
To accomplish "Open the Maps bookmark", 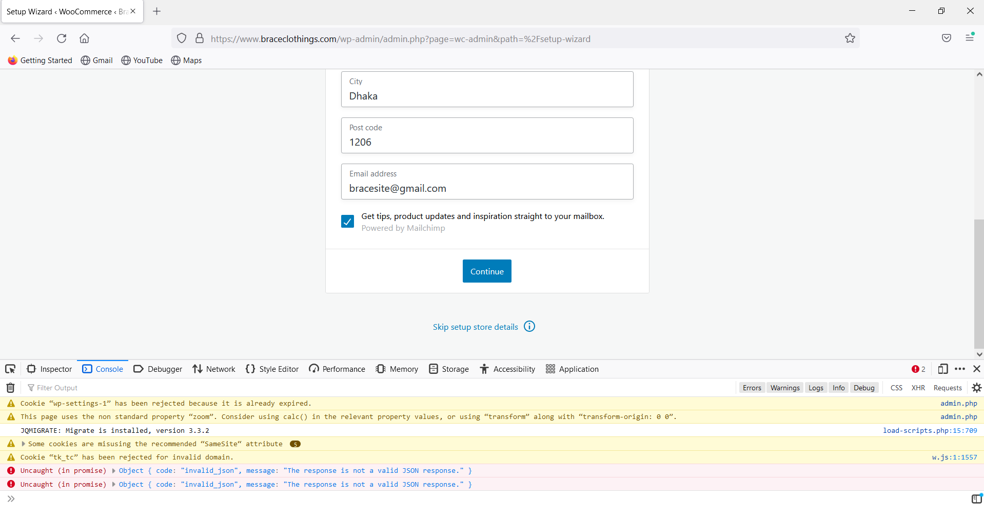I will (x=186, y=61).
